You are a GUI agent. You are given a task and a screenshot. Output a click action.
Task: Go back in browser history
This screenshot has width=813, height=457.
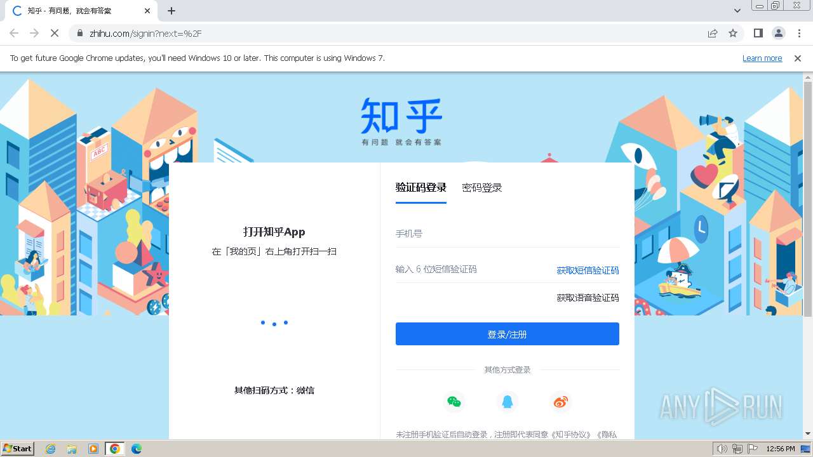pyautogui.click(x=14, y=33)
